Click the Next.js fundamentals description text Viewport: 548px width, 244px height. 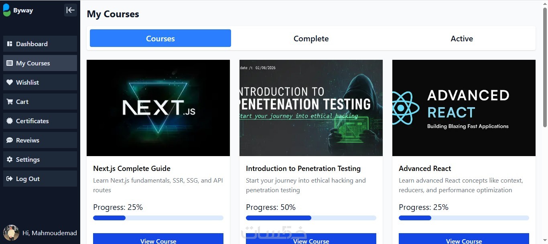(158, 185)
